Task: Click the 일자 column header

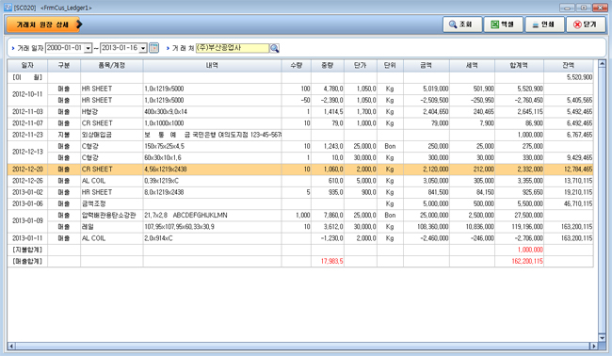Action: [27, 66]
